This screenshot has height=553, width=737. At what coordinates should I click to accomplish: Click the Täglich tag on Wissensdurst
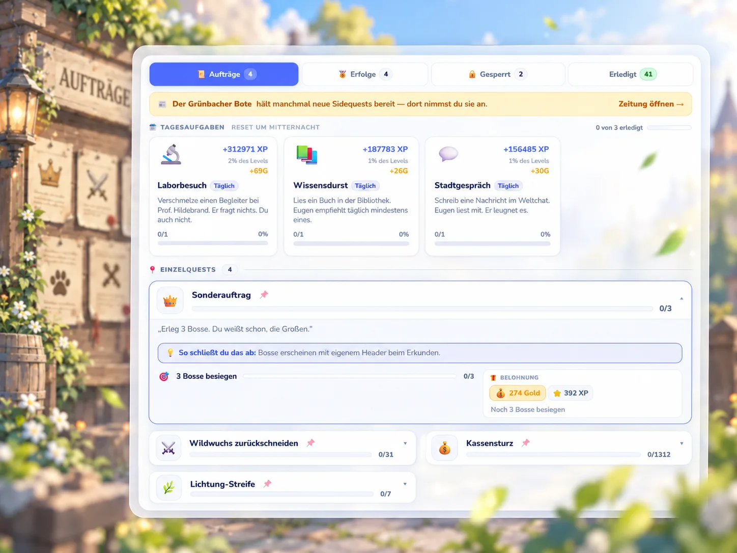[x=365, y=186]
